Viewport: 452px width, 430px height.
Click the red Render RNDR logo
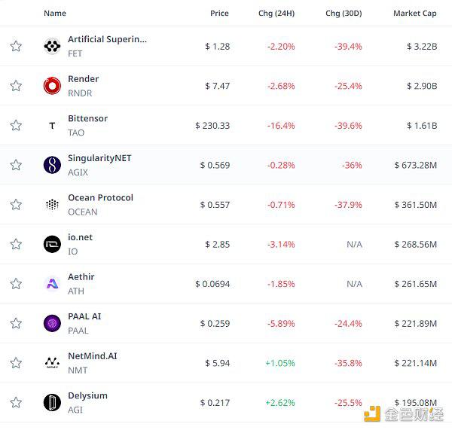(x=52, y=86)
